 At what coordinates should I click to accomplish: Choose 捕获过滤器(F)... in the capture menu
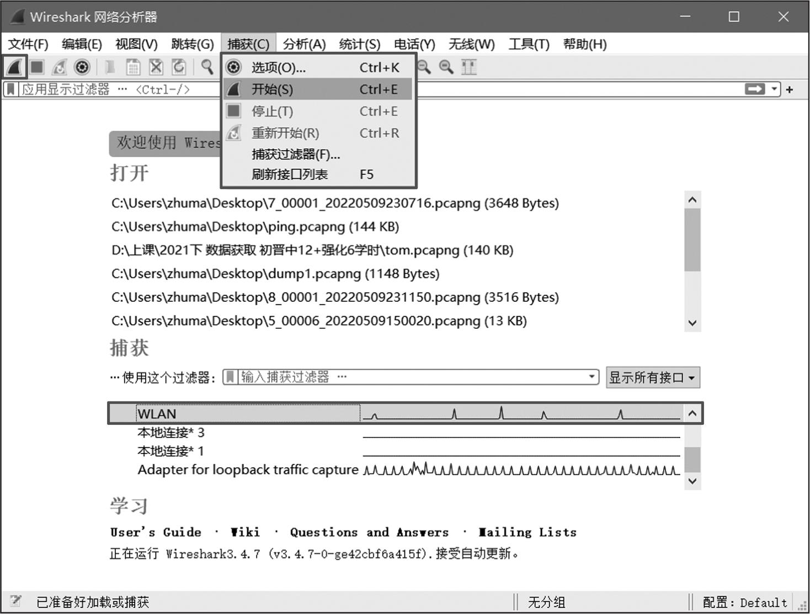[x=318, y=154]
